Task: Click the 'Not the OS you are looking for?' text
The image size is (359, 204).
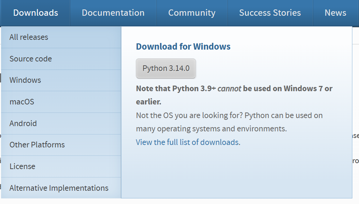Action: click(189, 115)
